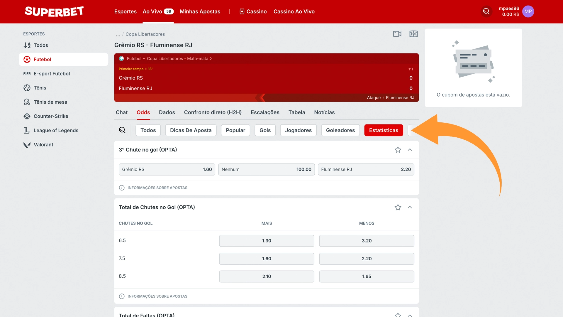
Task: Open Copa Libertadores breadcrumb link
Action: point(145,34)
